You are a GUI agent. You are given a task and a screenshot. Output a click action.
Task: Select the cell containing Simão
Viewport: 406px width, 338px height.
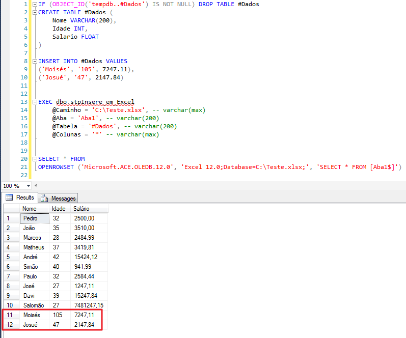coord(35,267)
